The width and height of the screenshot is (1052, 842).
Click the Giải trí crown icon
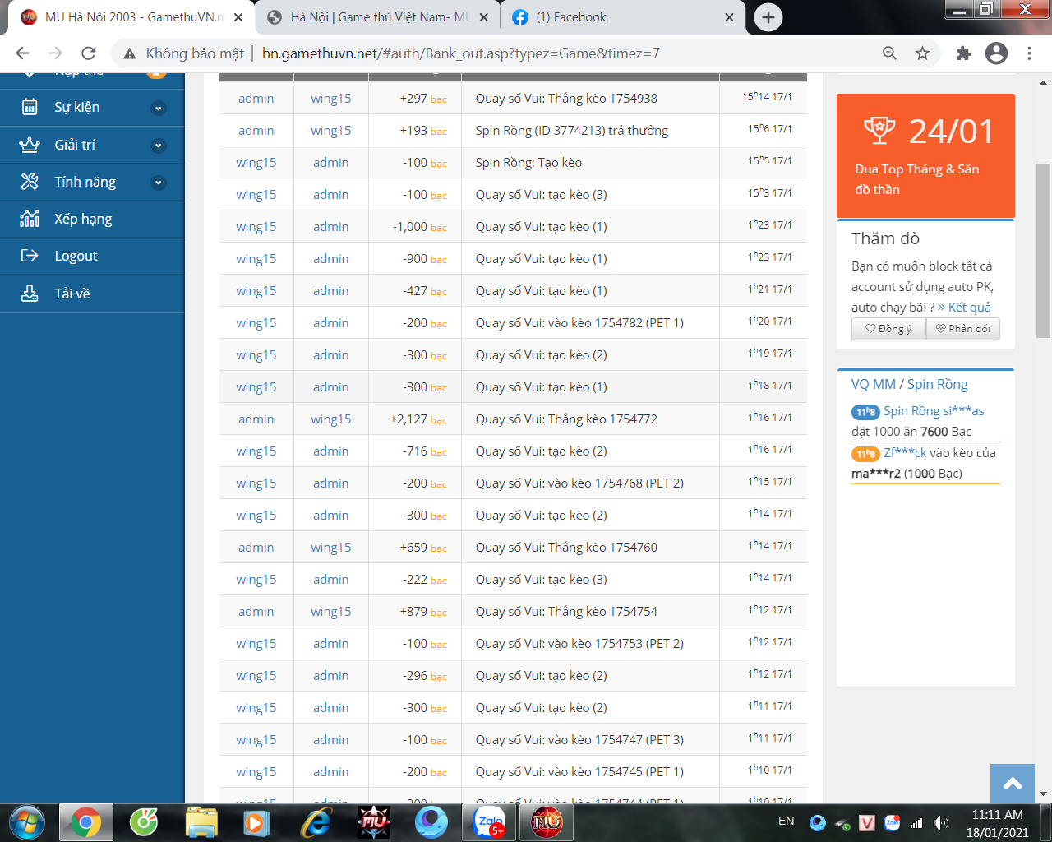[30, 145]
